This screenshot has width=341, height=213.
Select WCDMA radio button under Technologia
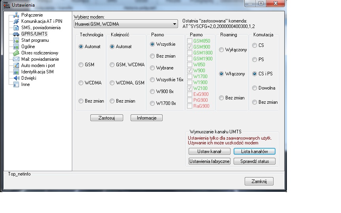click(x=81, y=83)
